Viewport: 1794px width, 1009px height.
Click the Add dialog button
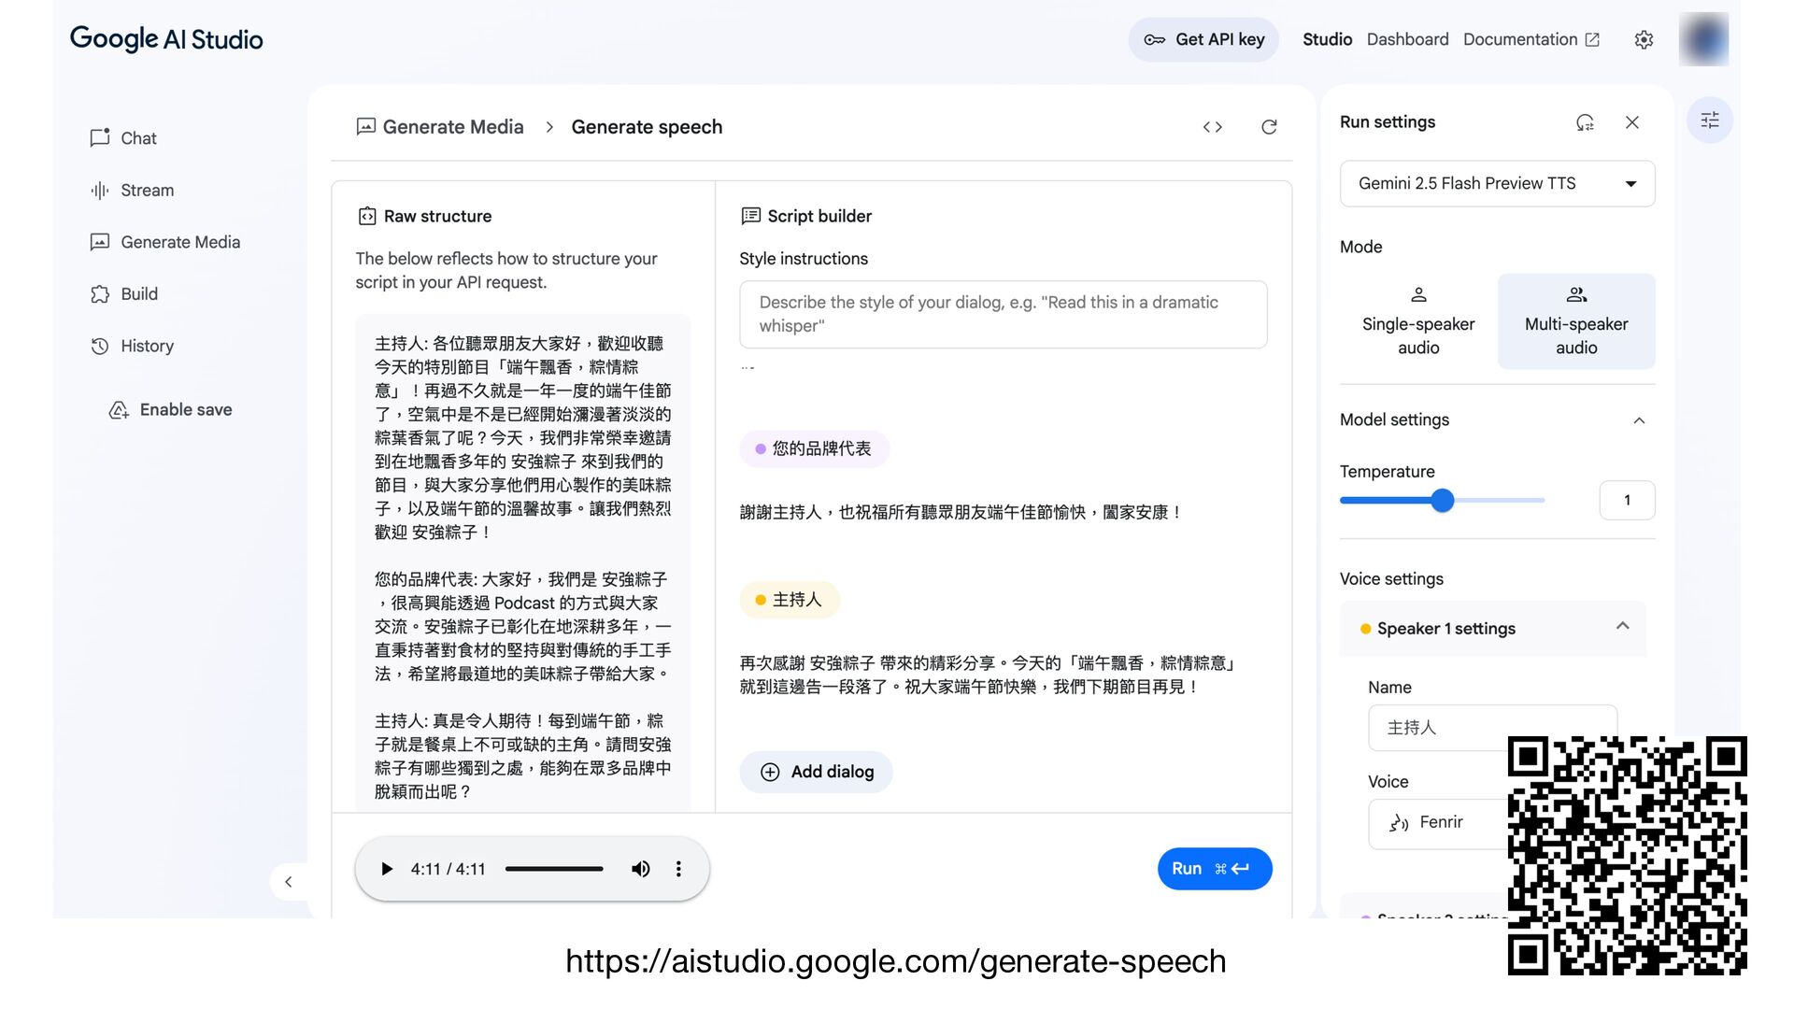816,772
